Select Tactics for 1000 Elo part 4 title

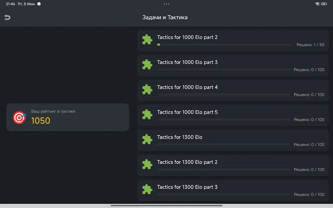click(187, 87)
